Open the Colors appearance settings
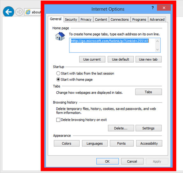The height and width of the screenshot is (173, 183). point(67,143)
